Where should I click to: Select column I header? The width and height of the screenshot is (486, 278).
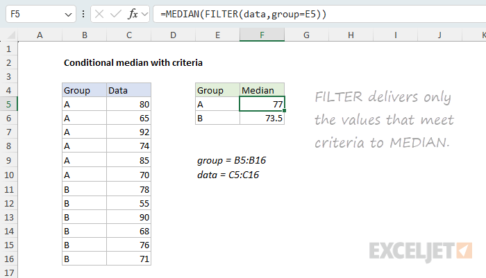click(396, 35)
